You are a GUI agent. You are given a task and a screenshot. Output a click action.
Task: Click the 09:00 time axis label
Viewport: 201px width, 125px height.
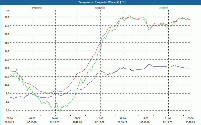coord(78,118)
